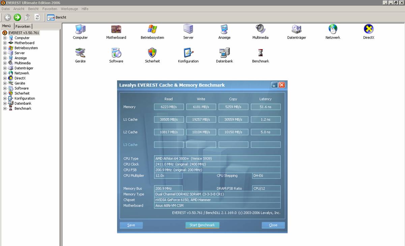This screenshot has width=405, height=246.
Task: Click the refresh icon in the toolbar
Action: (x=37, y=17)
